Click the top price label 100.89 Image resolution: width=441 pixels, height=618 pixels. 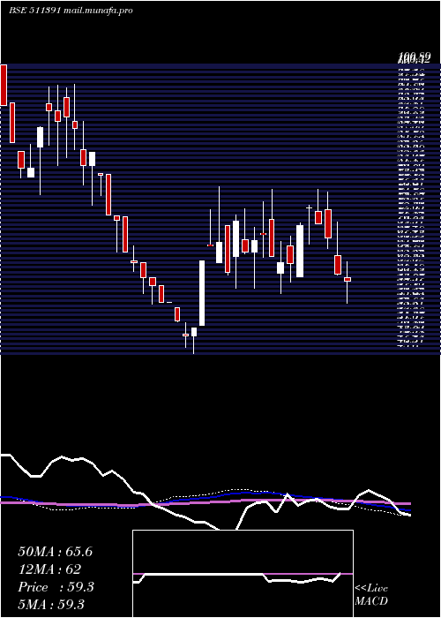click(414, 57)
